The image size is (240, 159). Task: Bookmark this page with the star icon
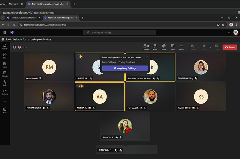click(x=223, y=25)
